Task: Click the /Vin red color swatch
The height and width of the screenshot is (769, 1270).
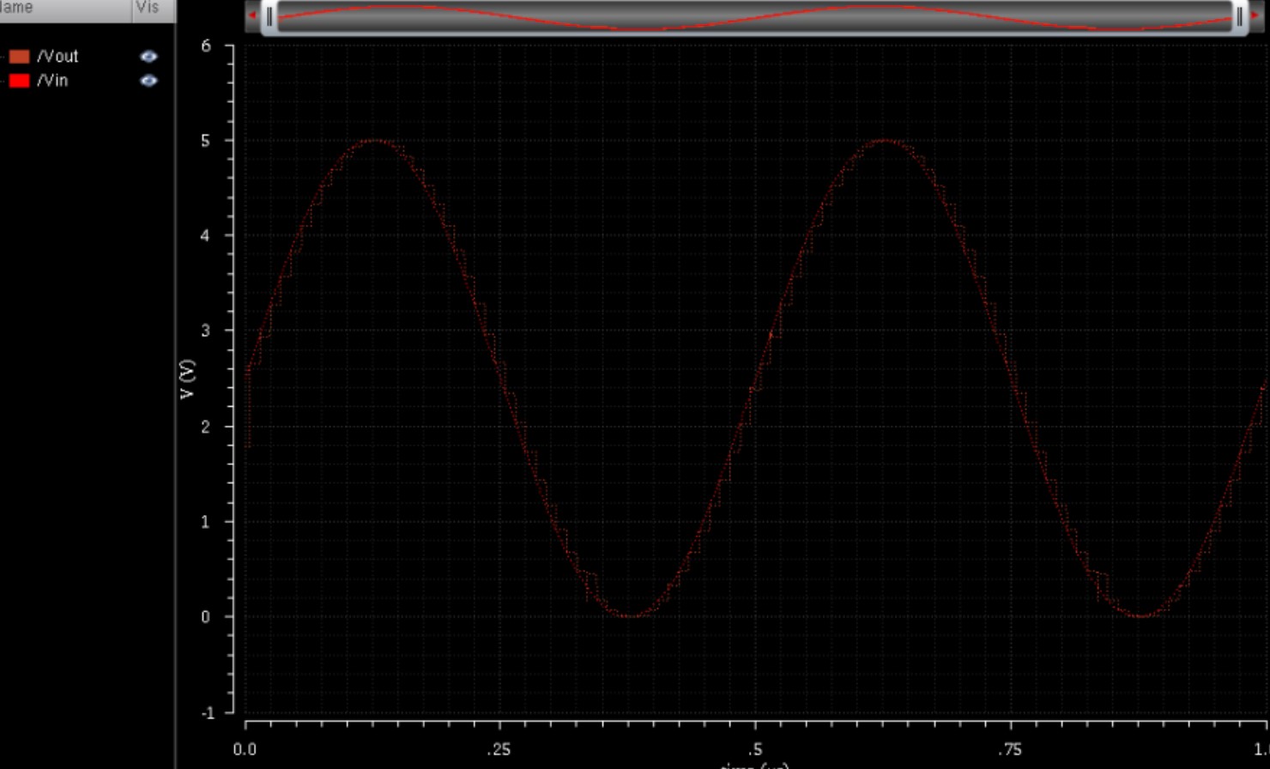Action: click(20, 81)
